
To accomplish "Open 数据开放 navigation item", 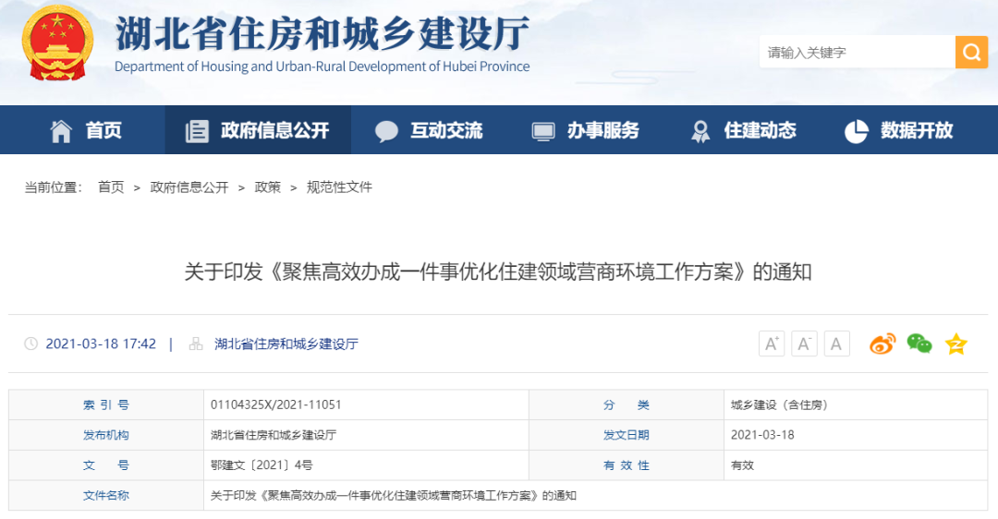I will click(x=899, y=131).
